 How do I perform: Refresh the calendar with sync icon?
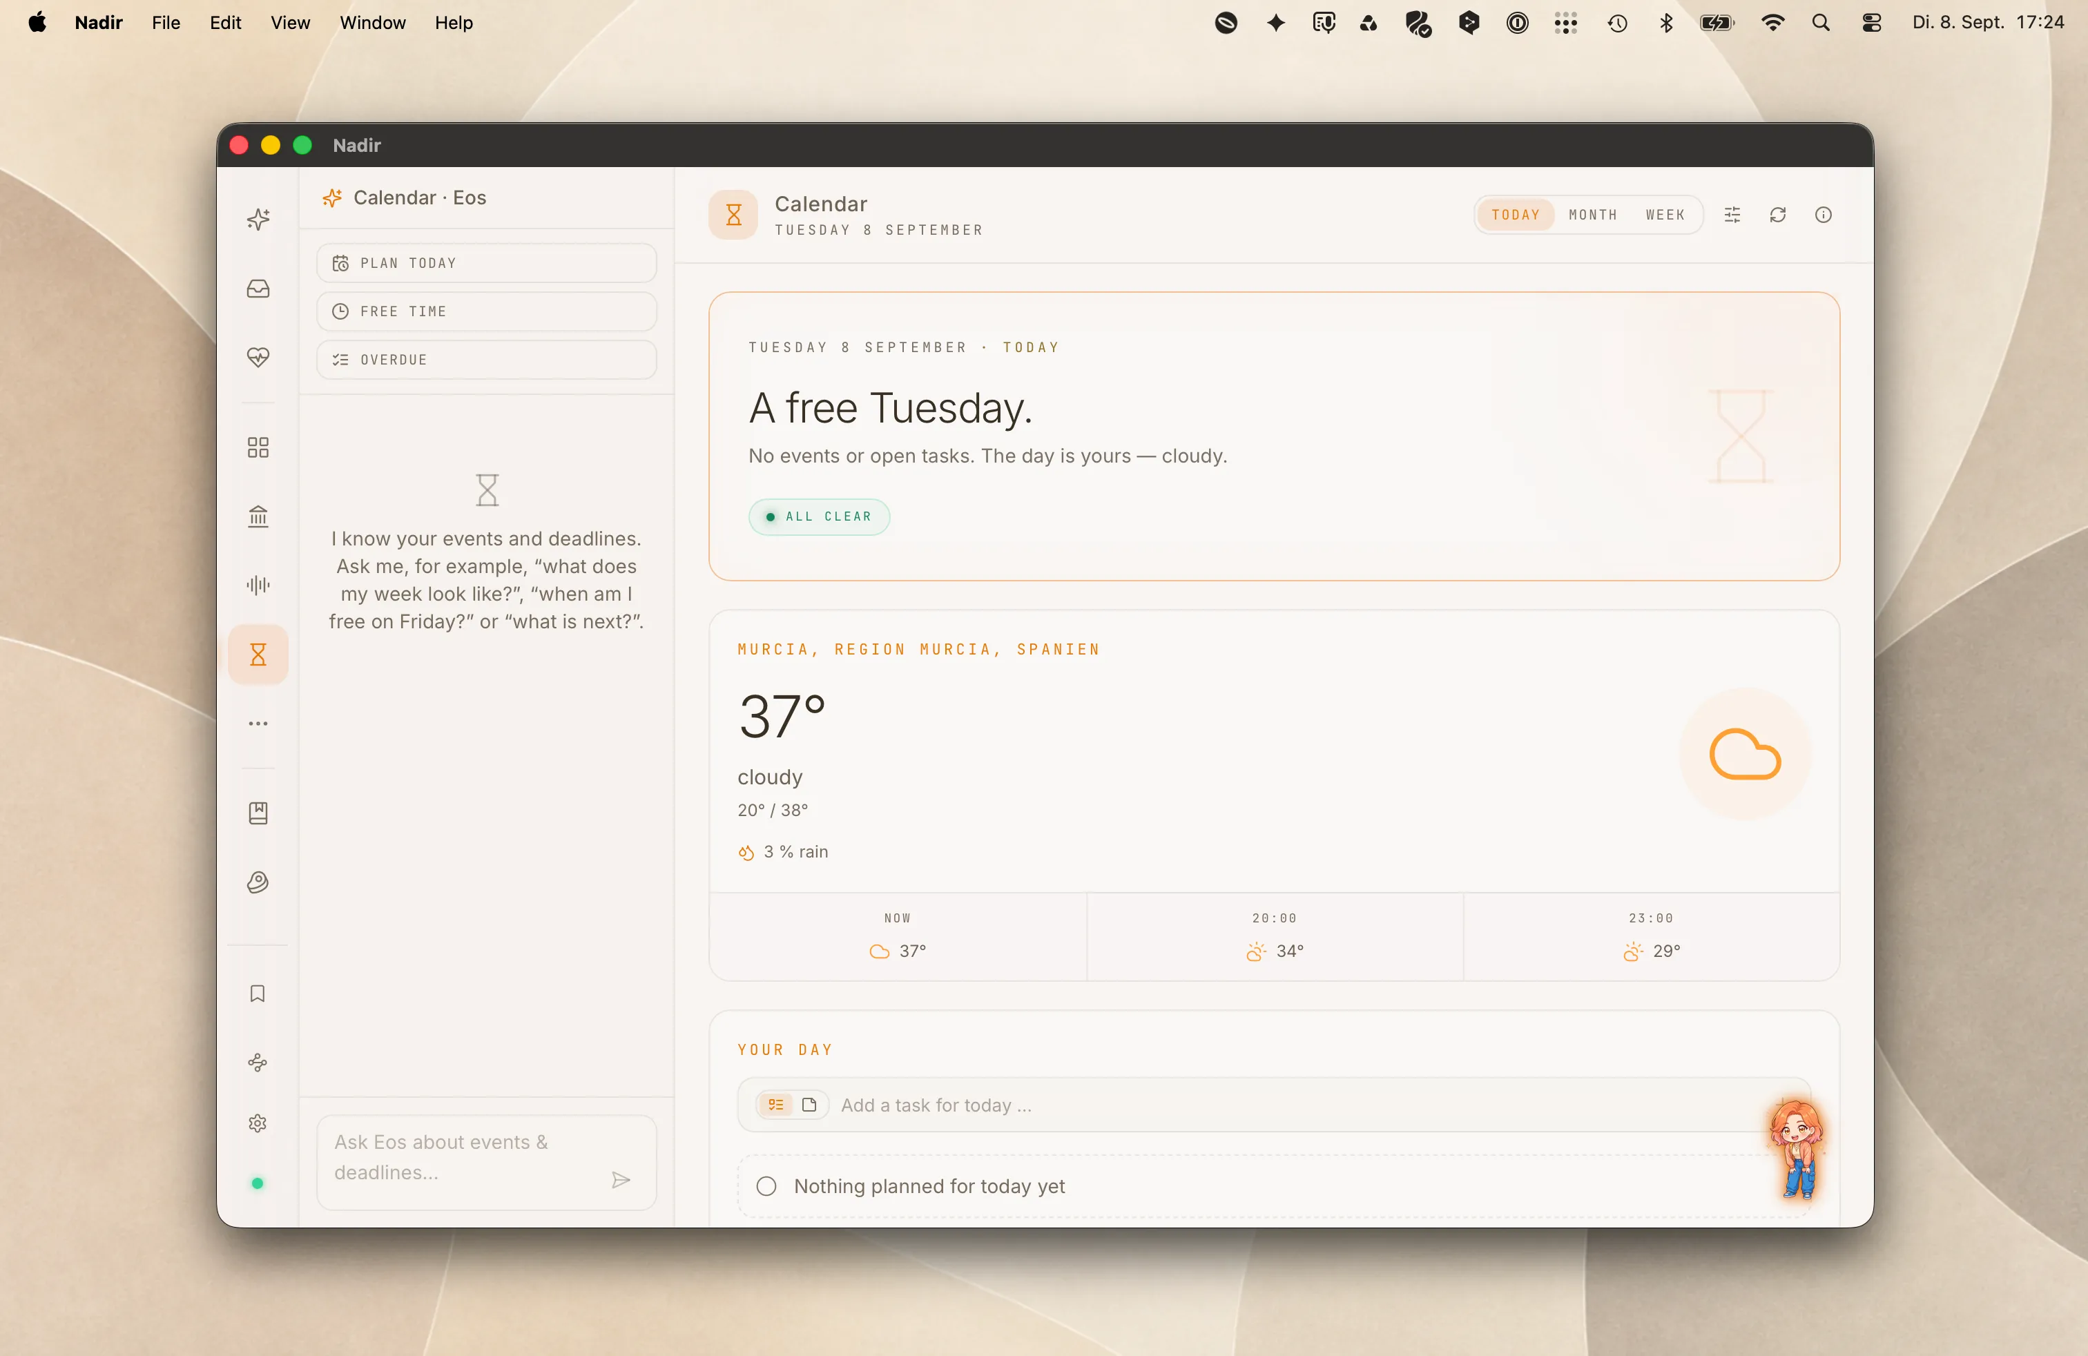click(1778, 215)
